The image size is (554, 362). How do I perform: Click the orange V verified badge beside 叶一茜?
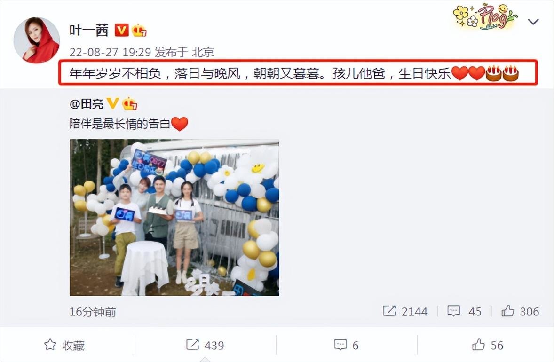tap(121, 30)
